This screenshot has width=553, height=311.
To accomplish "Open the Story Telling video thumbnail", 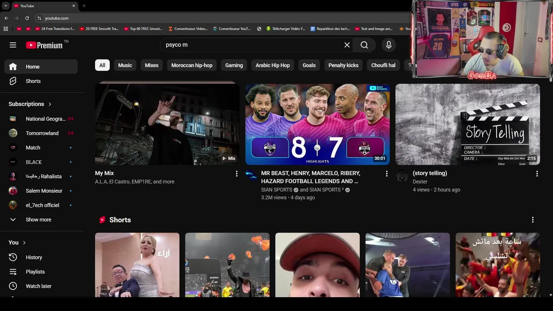I will pos(467,124).
